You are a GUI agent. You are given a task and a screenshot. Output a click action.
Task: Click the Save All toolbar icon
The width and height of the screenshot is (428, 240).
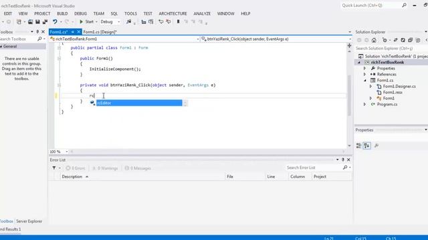pyautogui.click(x=45, y=22)
